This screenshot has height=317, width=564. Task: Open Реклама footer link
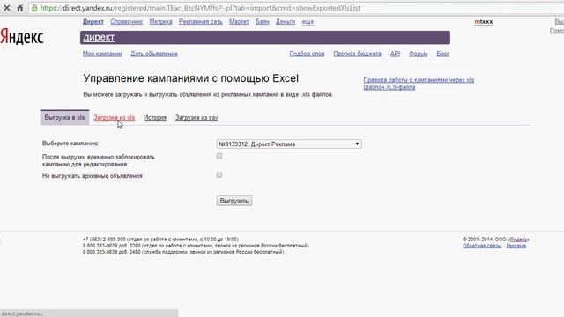click(516, 246)
